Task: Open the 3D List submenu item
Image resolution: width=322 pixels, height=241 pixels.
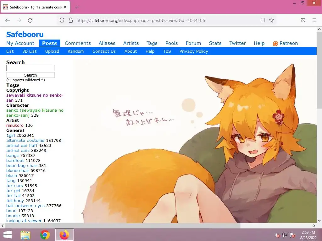Action: click(x=29, y=51)
